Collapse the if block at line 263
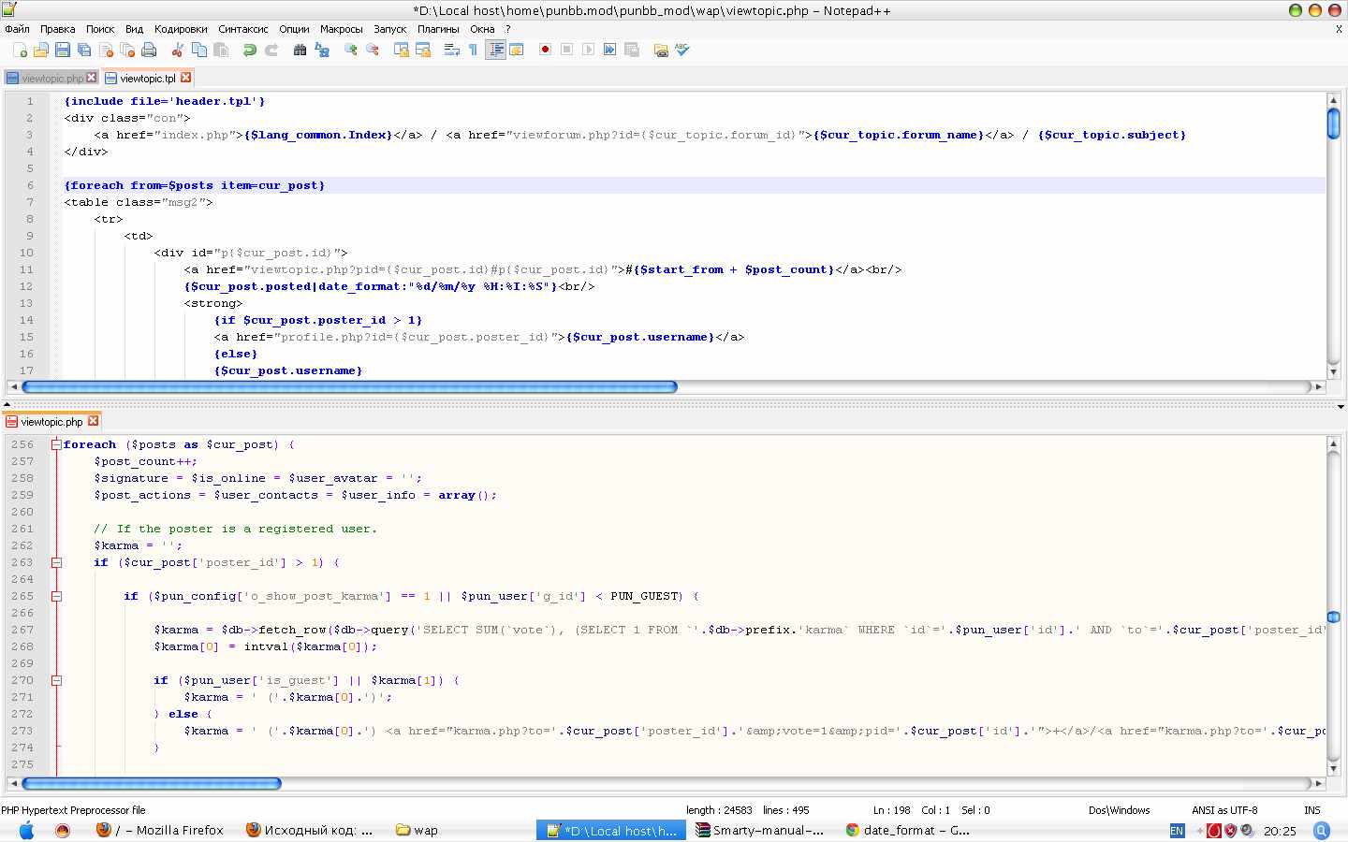 (56, 562)
